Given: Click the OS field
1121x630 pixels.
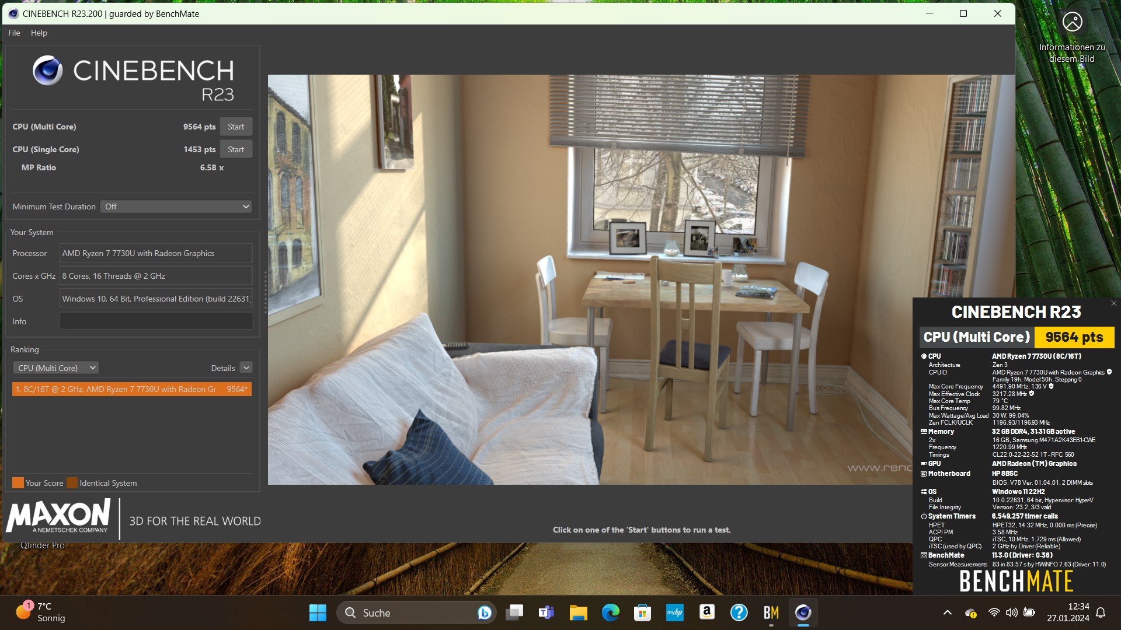Looking at the screenshot, I should pos(156,299).
